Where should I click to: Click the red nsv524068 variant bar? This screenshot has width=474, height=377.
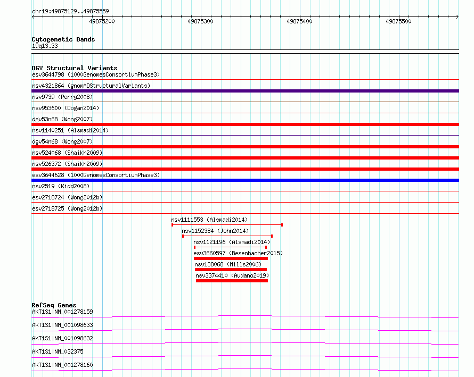tap(245, 158)
